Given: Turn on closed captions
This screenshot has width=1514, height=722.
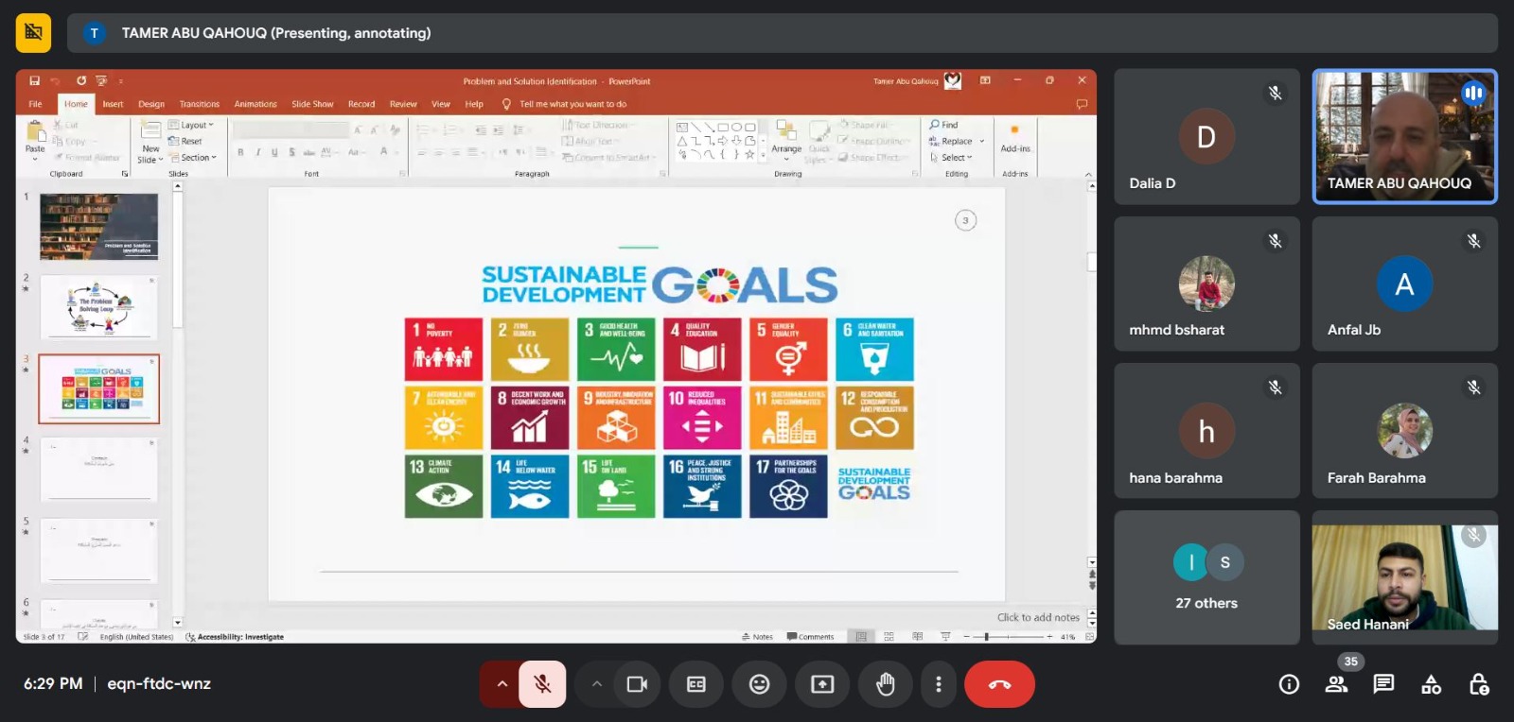Looking at the screenshot, I should tap(696, 684).
